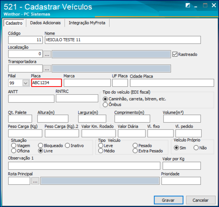The image size is (219, 207).
Task: Click the UF Placa field
Action: pos(120,83)
